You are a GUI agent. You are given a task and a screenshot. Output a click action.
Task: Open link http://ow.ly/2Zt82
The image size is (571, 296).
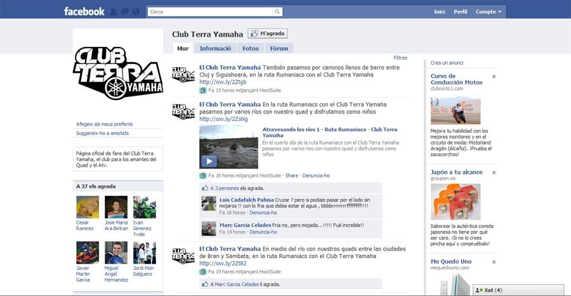tap(223, 263)
